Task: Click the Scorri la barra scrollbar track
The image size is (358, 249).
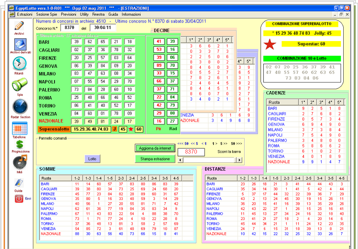Action: (210, 160)
